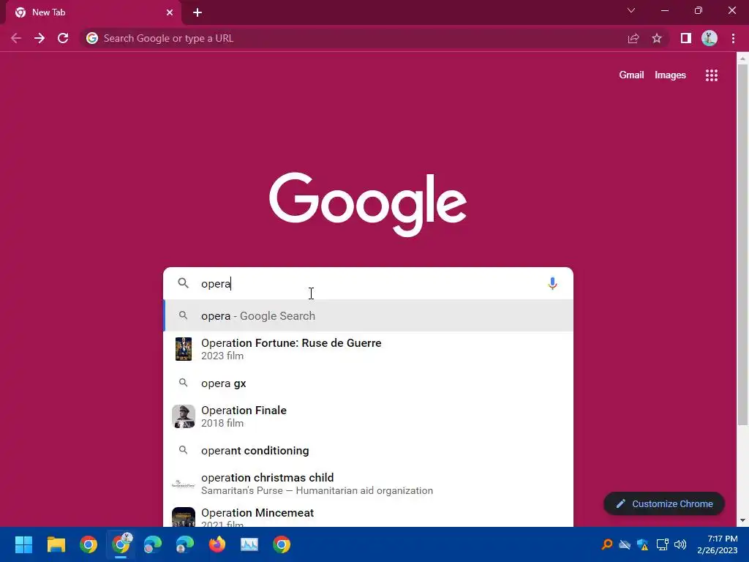Select the 'opera - Google Search' suggestion
The height and width of the screenshot is (562, 749).
click(x=368, y=316)
